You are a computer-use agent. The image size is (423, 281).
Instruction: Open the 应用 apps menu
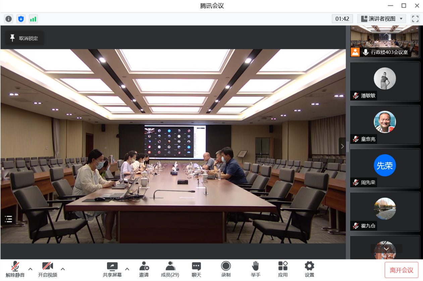click(283, 270)
